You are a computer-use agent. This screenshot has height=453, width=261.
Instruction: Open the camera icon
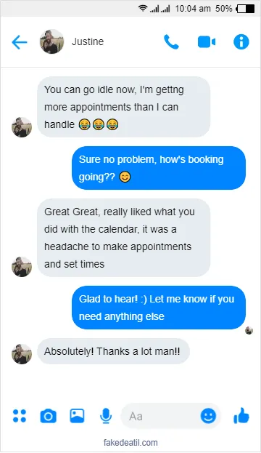48,416
